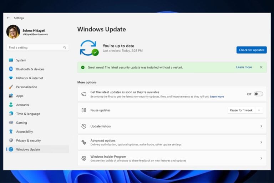Click the search magnifier icon
274x183 pixels.
pyautogui.click(x=65, y=48)
